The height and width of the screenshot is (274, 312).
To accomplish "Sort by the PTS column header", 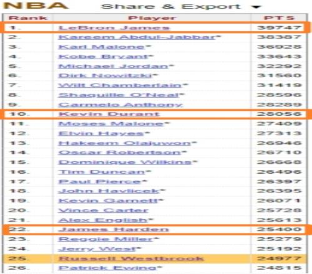I will pyautogui.click(x=279, y=18).
